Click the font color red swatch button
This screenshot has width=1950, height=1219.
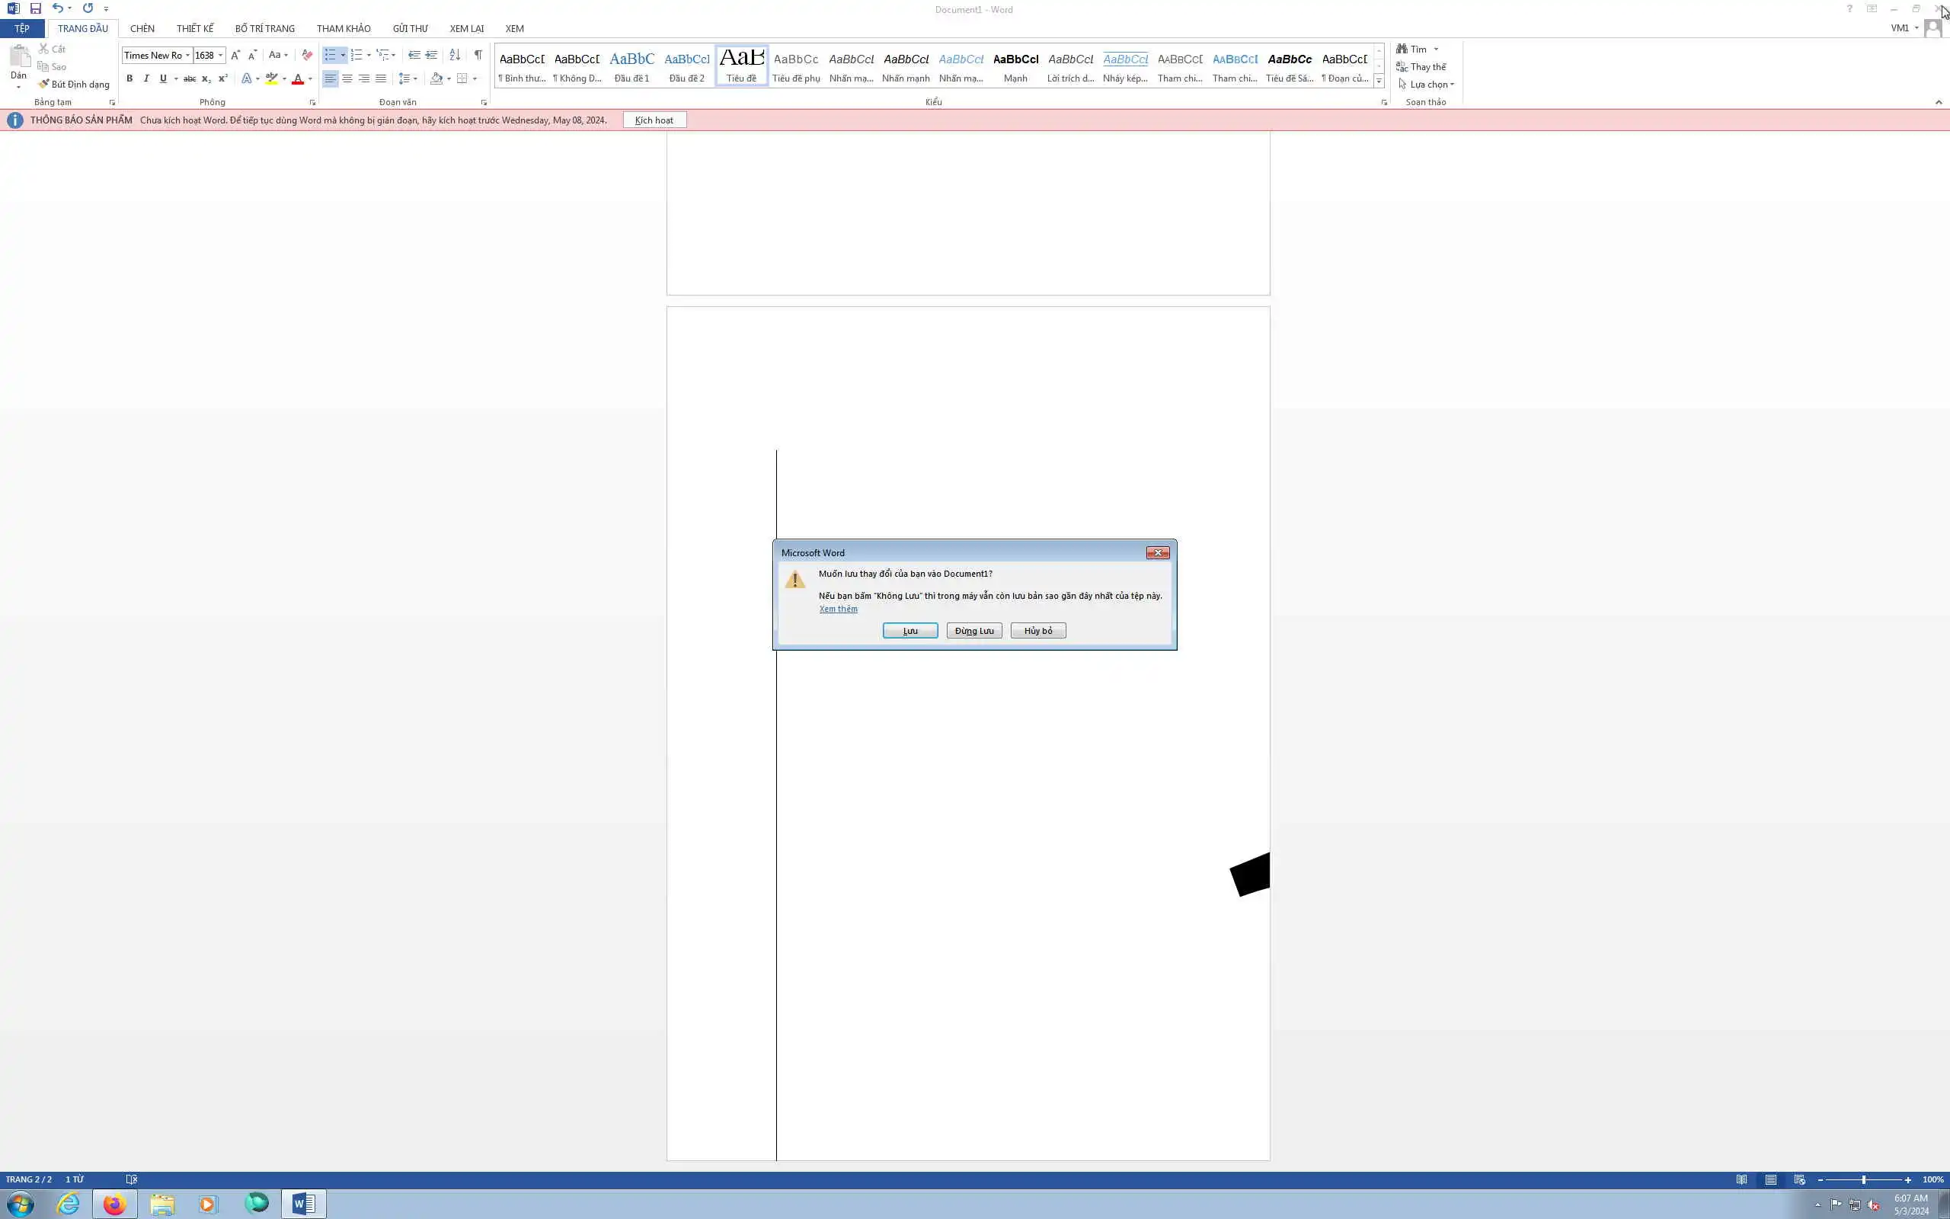[297, 78]
